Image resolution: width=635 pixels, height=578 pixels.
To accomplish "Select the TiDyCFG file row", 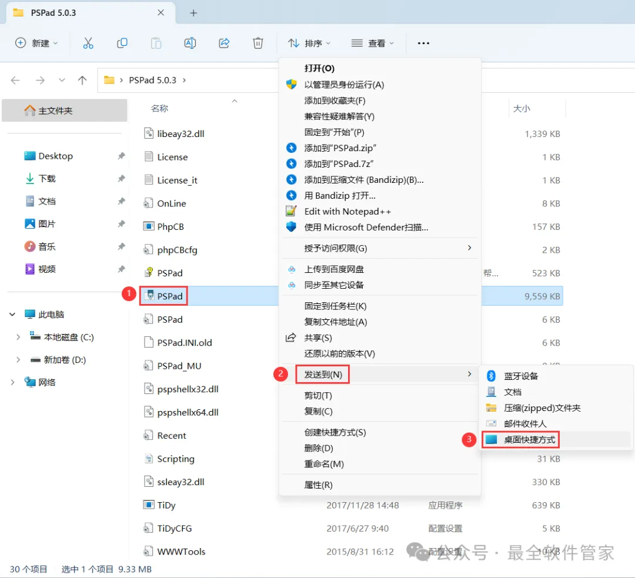I will click(174, 528).
